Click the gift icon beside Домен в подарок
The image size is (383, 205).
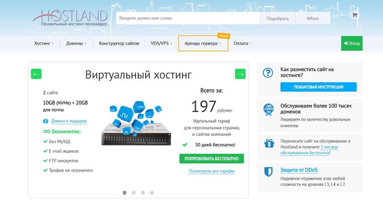point(46,121)
